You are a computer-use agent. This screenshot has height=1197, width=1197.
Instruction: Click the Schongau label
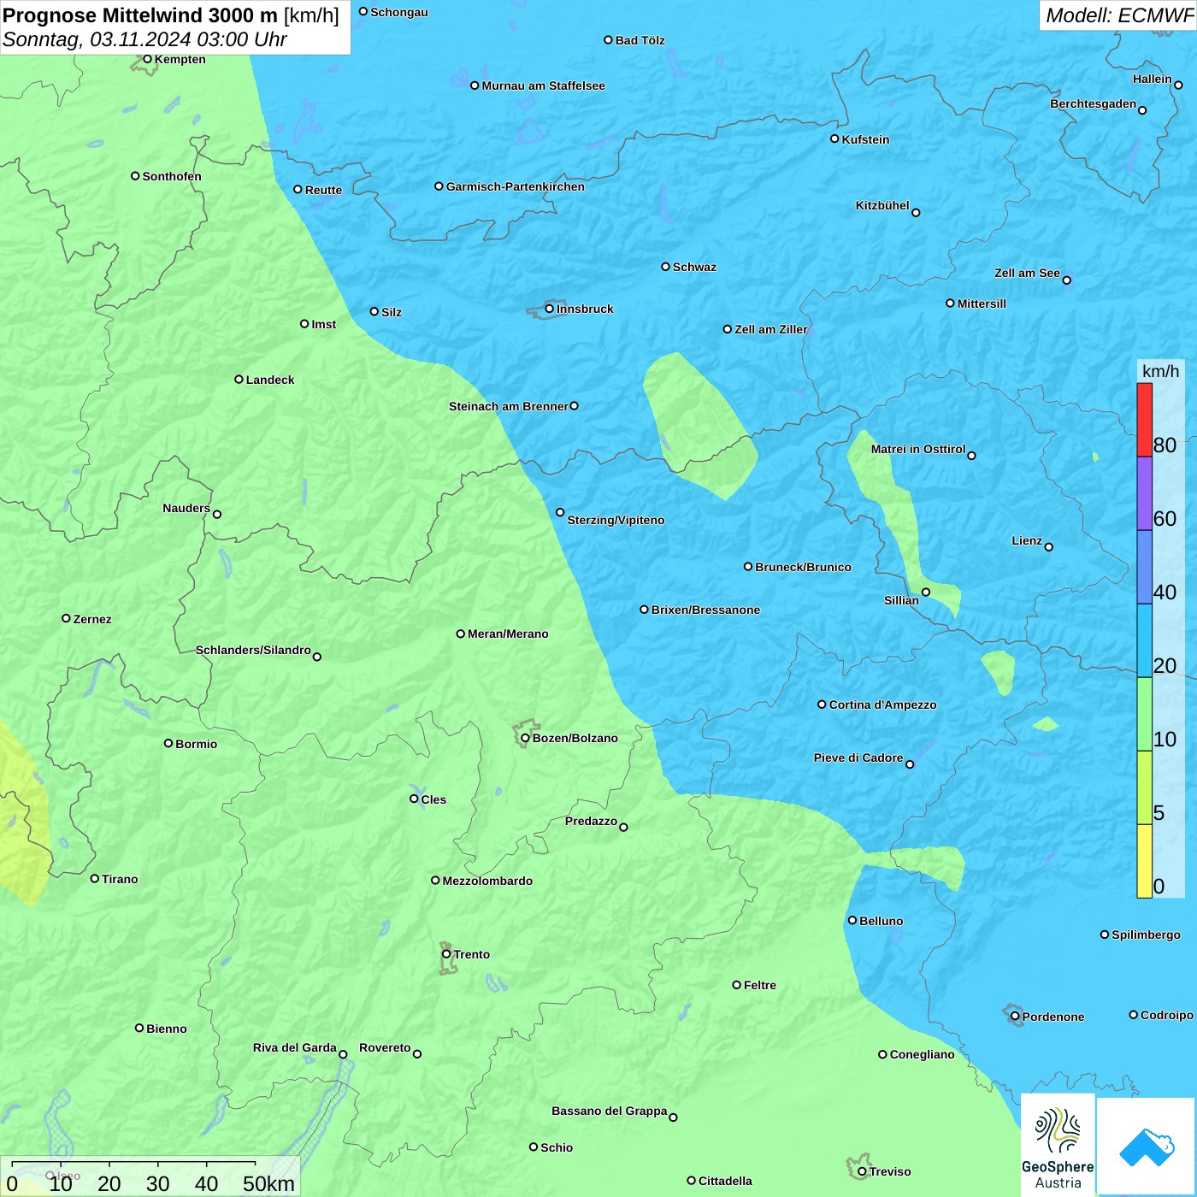click(x=399, y=12)
